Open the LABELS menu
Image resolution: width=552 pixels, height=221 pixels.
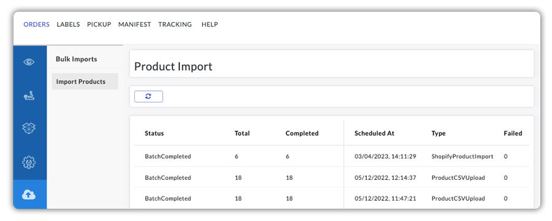pyautogui.click(x=68, y=25)
